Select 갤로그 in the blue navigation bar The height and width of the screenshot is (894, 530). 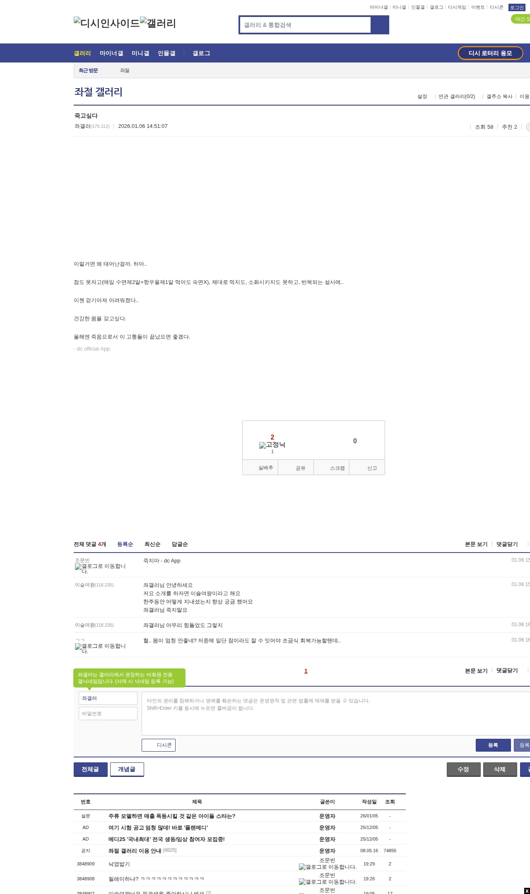[x=201, y=53]
